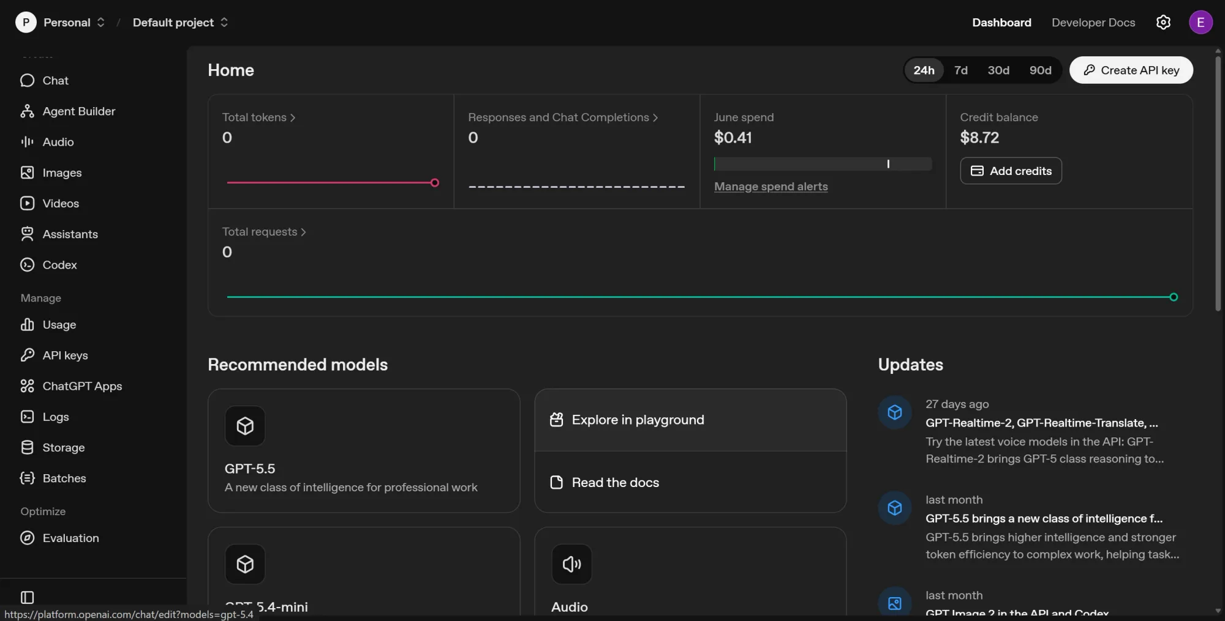Screen dimensions: 1225x621
Task: Open the Batches sidebar icon
Action: click(x=27, y=478)
